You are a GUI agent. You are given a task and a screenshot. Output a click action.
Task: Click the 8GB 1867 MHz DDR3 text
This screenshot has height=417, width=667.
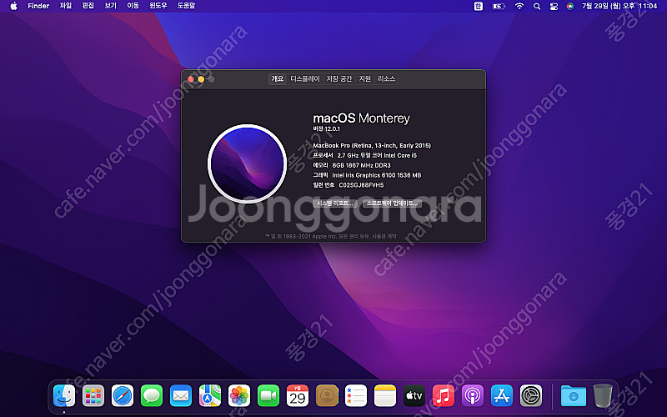(361, 165)
